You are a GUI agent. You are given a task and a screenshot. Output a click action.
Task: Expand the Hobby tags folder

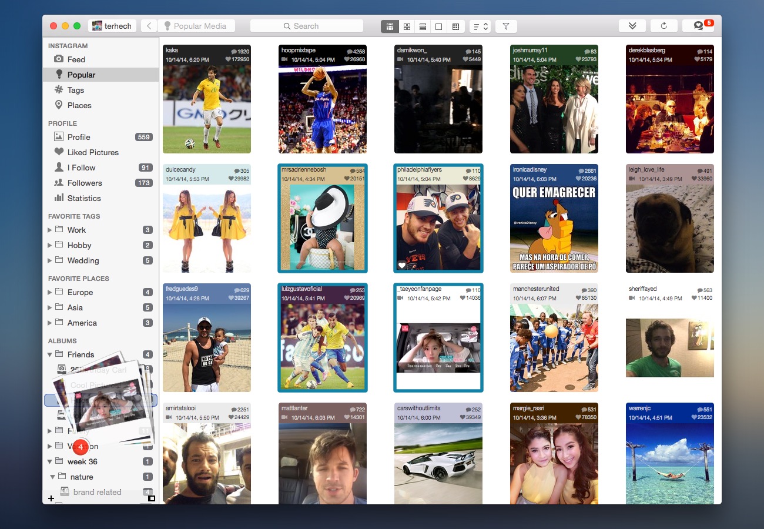pyautogui.click(x=50, y=245)
